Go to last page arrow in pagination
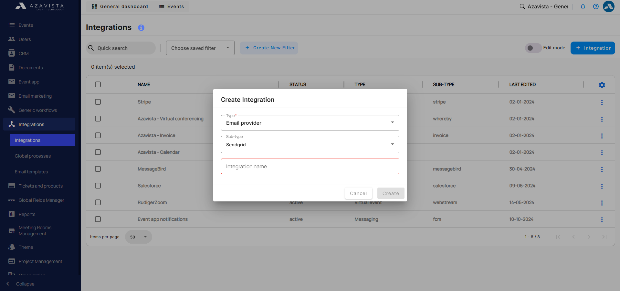This screenshot has height=291, width=620. pyautogui.click(x=604, y=237)
